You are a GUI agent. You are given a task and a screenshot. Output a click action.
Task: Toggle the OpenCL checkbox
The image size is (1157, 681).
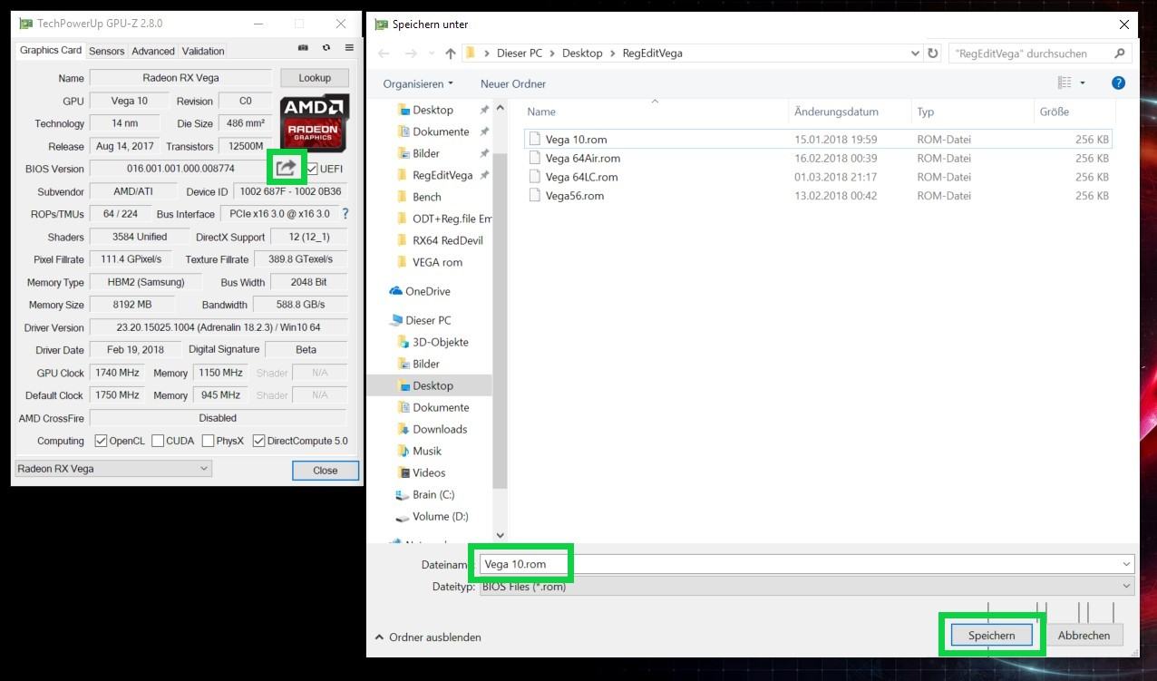coord(102,441)
